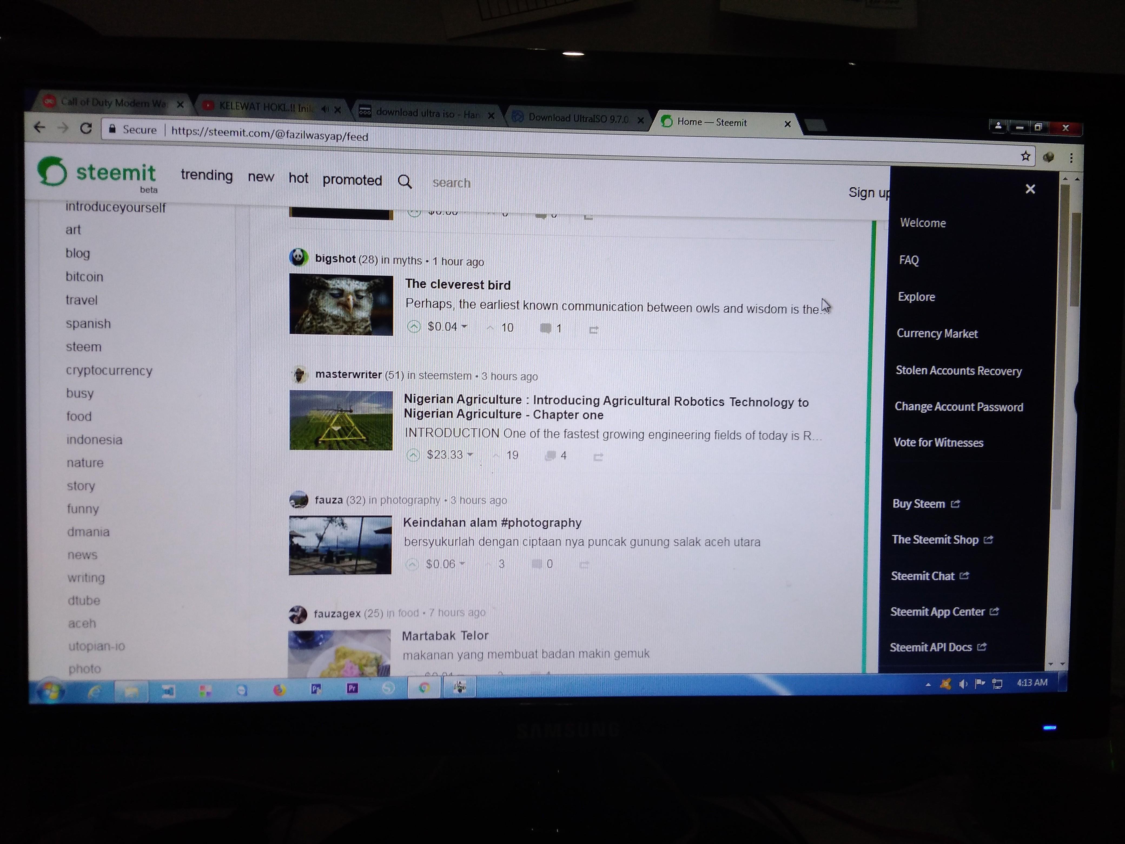Click fauza's avatar icon

click(299, 500)
